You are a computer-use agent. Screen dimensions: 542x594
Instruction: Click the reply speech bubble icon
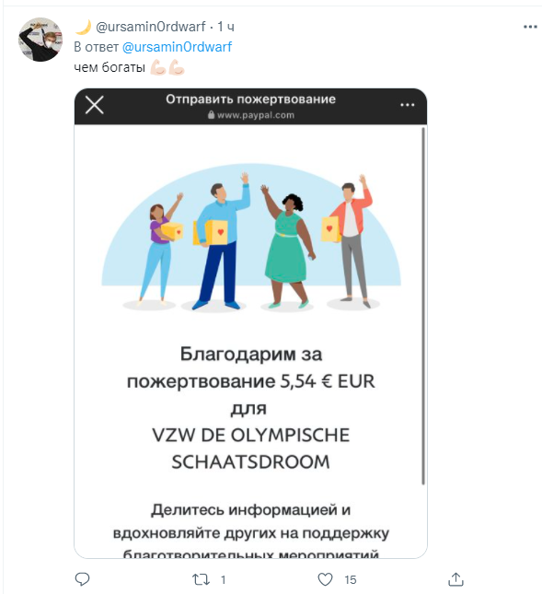coord(82,579)
